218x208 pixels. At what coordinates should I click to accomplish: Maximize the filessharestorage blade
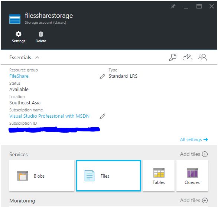pos(199,6)
